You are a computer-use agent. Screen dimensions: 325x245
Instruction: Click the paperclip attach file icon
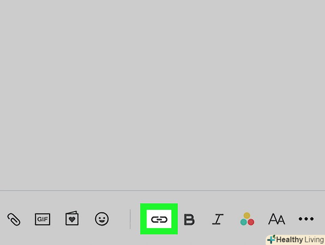(14, 219)
